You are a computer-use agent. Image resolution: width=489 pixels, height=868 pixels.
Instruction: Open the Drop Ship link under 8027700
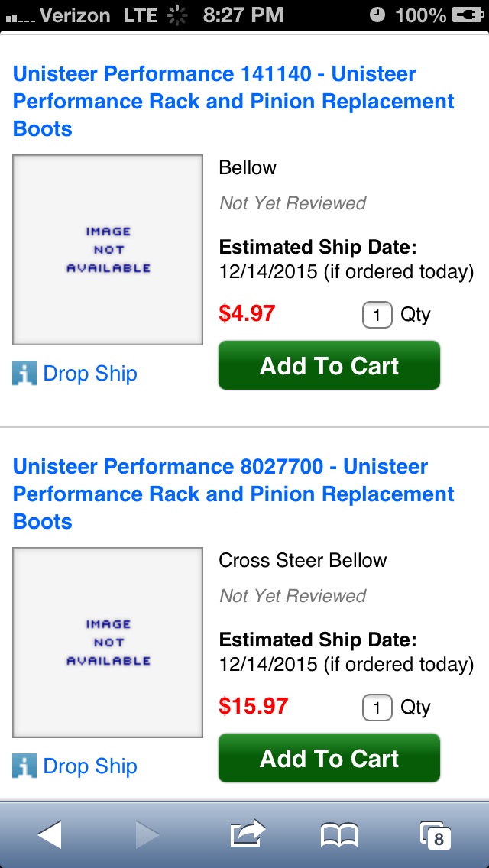pyautogui.click(x=89, y=766)
